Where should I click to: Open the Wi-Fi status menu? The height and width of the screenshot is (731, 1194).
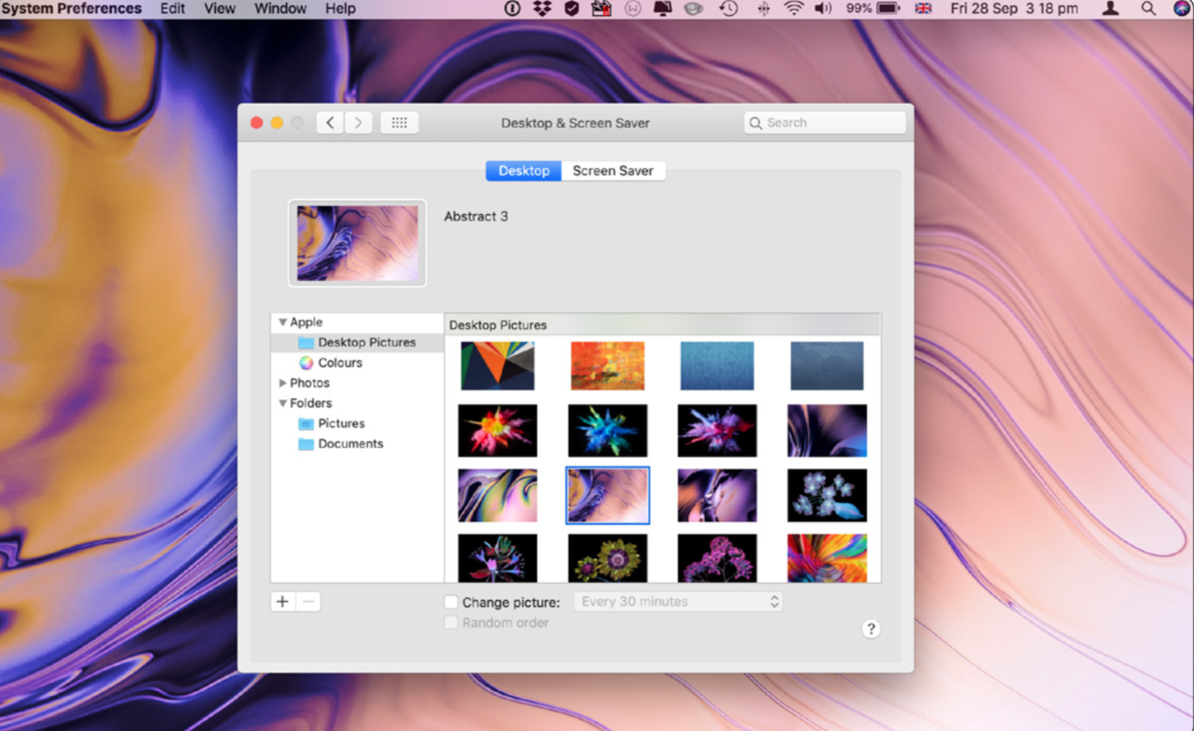[x=794, y=8]
